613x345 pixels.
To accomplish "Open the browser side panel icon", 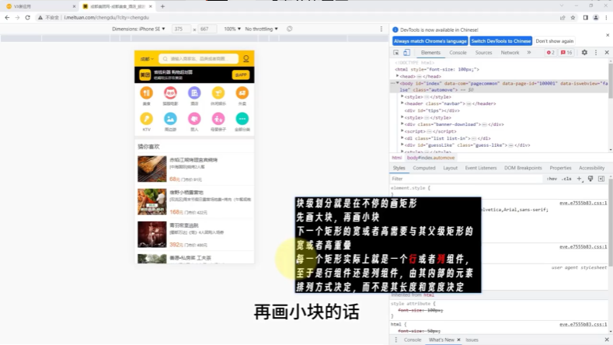I will coord(585,18).
